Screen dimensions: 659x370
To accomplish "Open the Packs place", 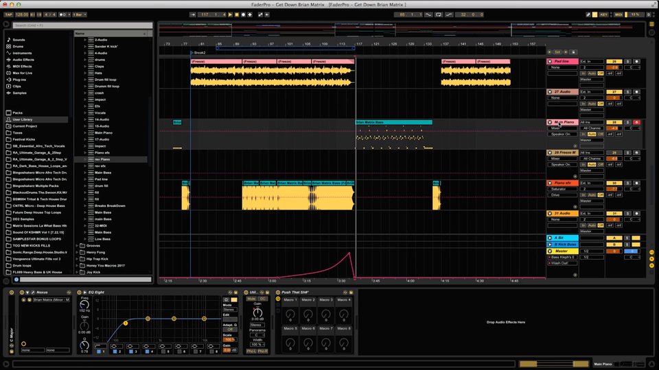I will pyautogui.click(x=17, y=113).
